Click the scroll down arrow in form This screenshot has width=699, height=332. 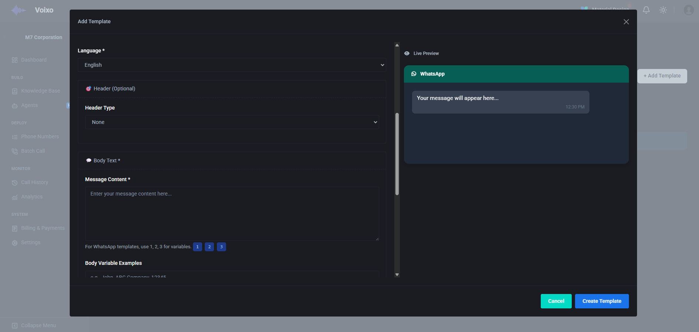coord(397,274)
